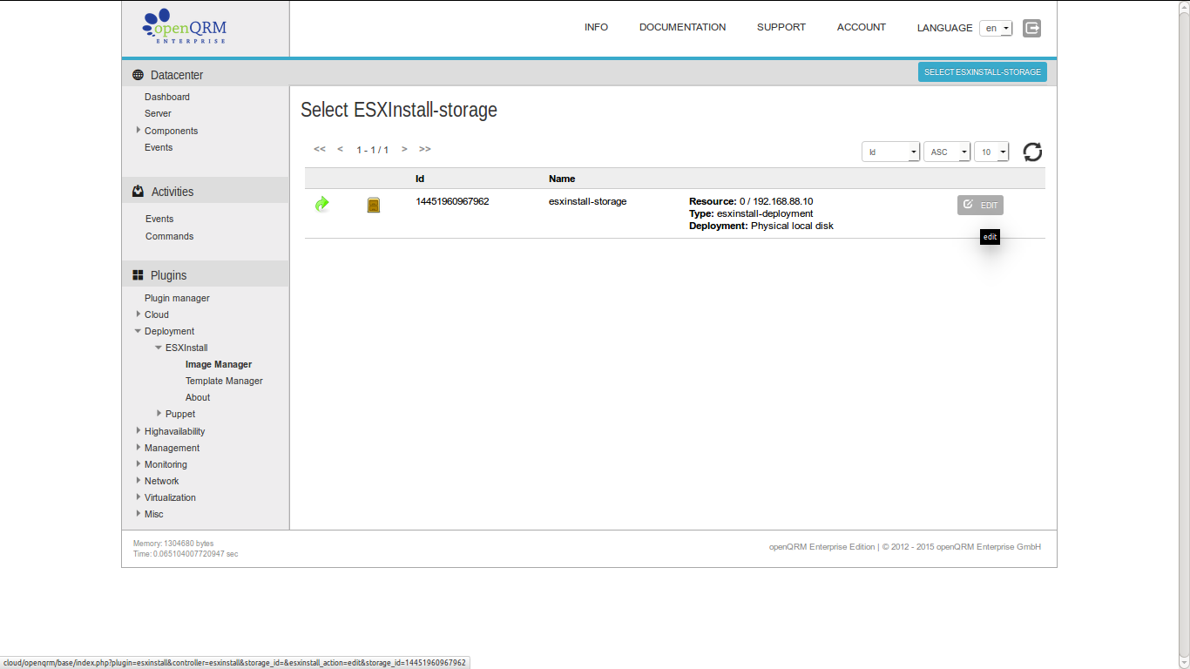Click the esxinstall-storage name cell

click(587, 201)
